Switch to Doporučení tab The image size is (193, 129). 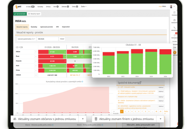click(66, 27)
